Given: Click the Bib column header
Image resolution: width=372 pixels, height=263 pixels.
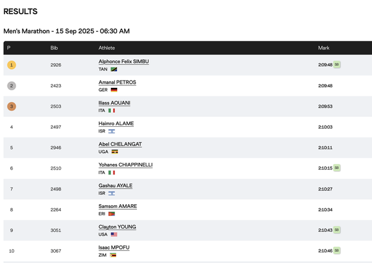Looking at the screenshot, I should [54, 48].
